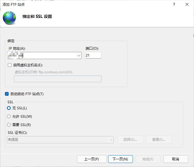Viewport: 194px width, 167px height.
Task: Select the 无 SSL radio button
Action: (x=9, y=108)
